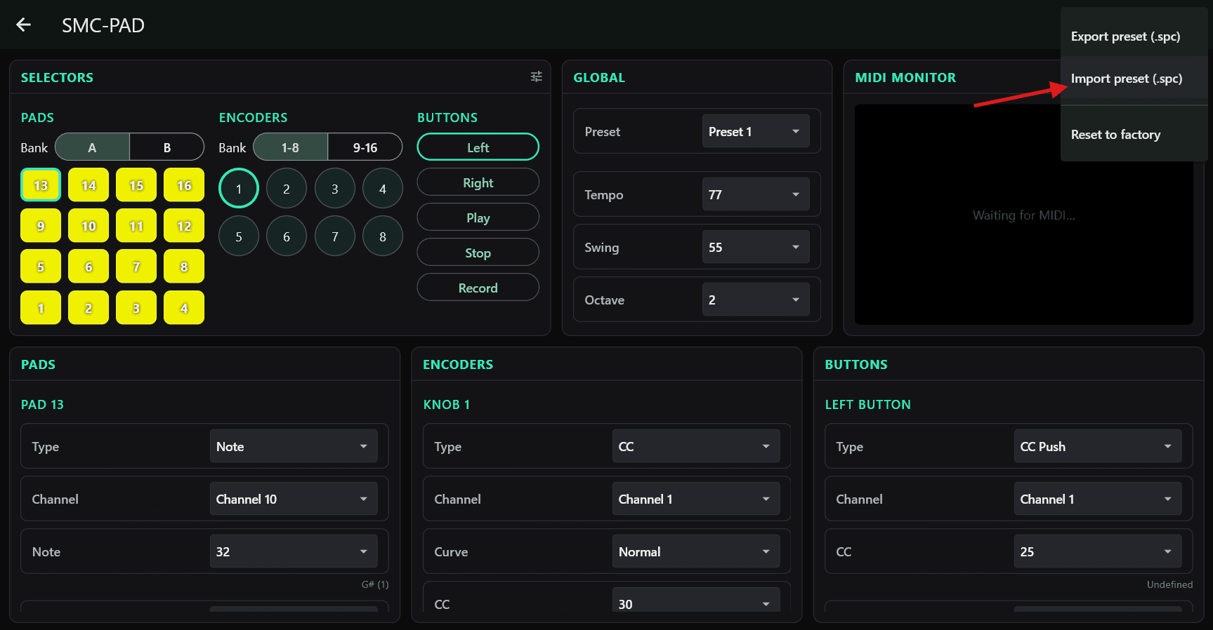Image resolution: width=1213 pixels, height=630 pixels.
Task: Select the Right button
Action: (x=478, y=182)
